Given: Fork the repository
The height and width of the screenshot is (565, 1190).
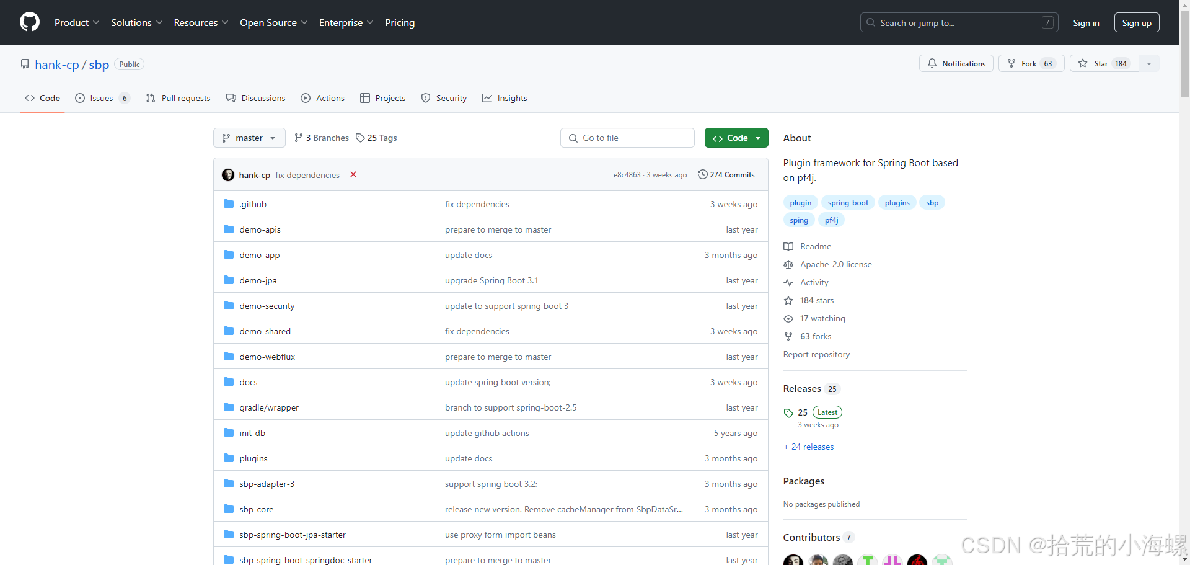Looking at the screenshot, I should point(1031,63).
